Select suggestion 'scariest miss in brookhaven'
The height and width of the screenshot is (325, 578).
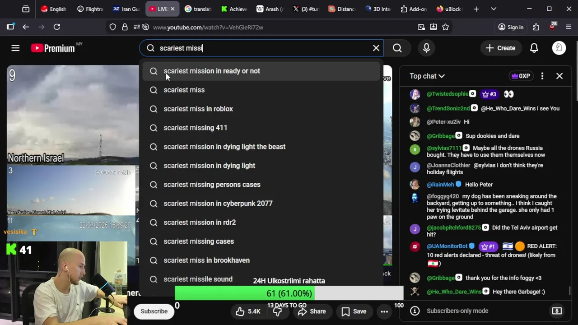(261, 260)
